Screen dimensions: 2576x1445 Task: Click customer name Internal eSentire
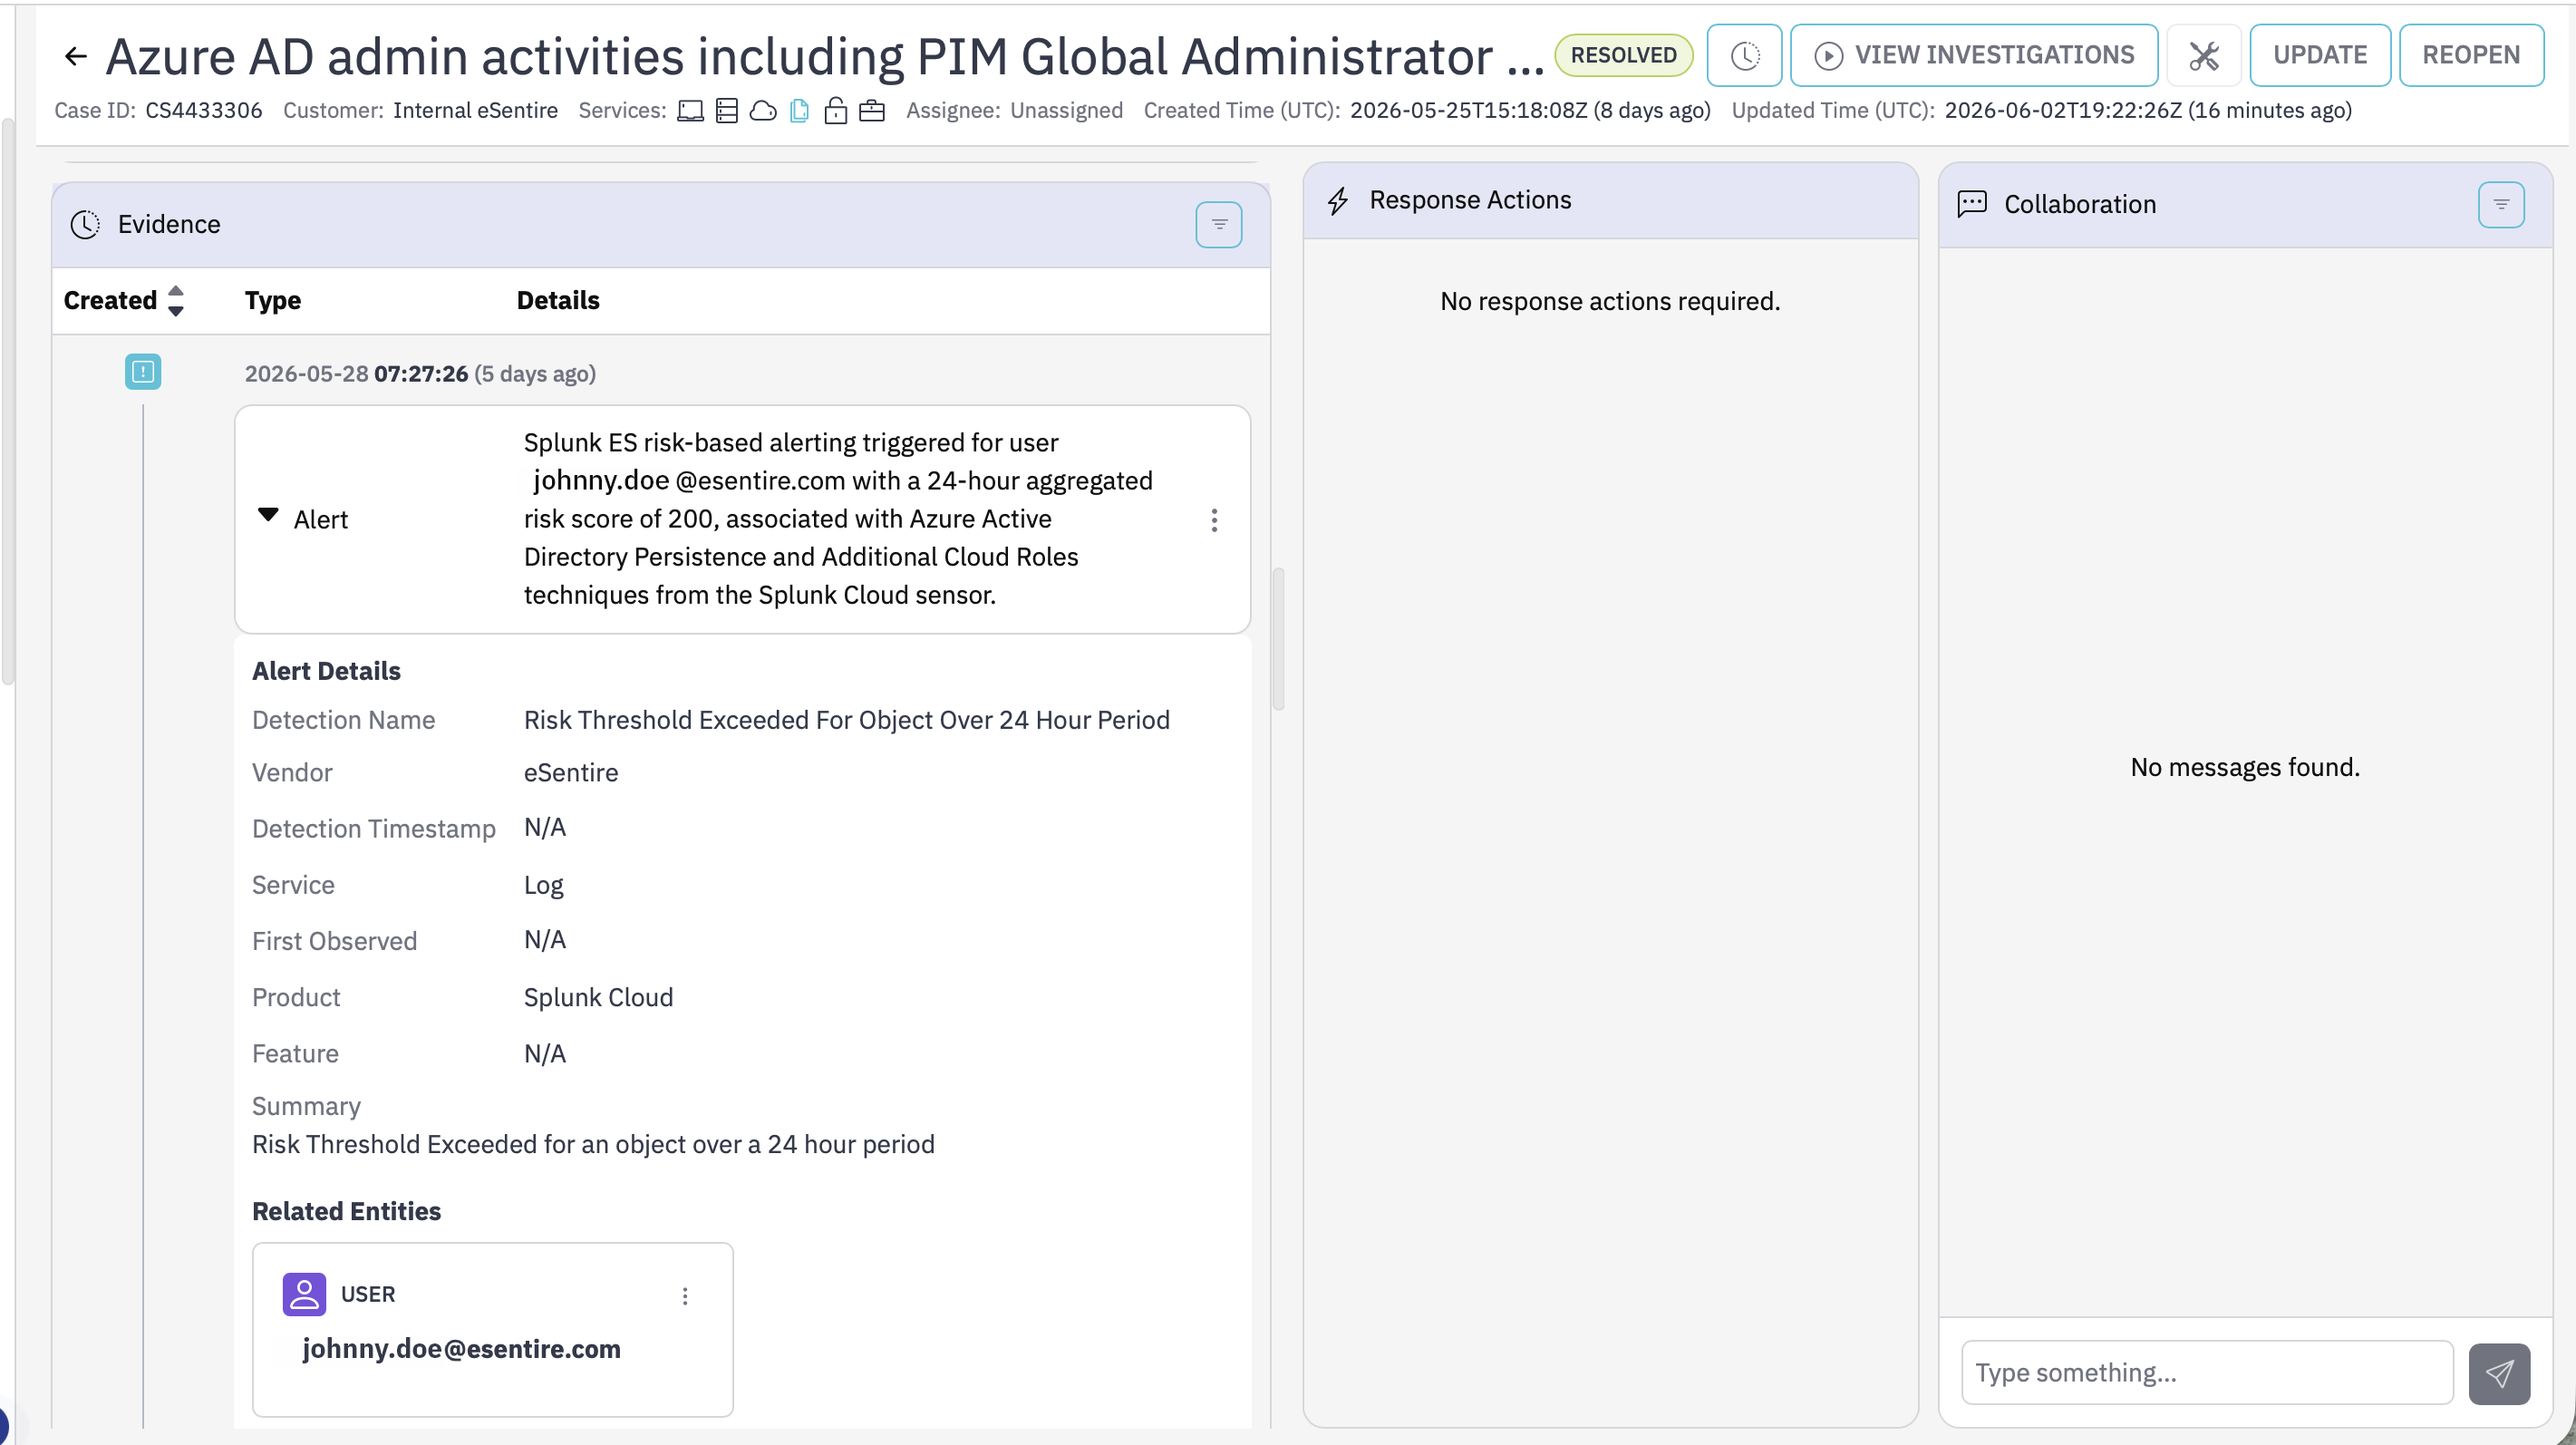[475, 110]
